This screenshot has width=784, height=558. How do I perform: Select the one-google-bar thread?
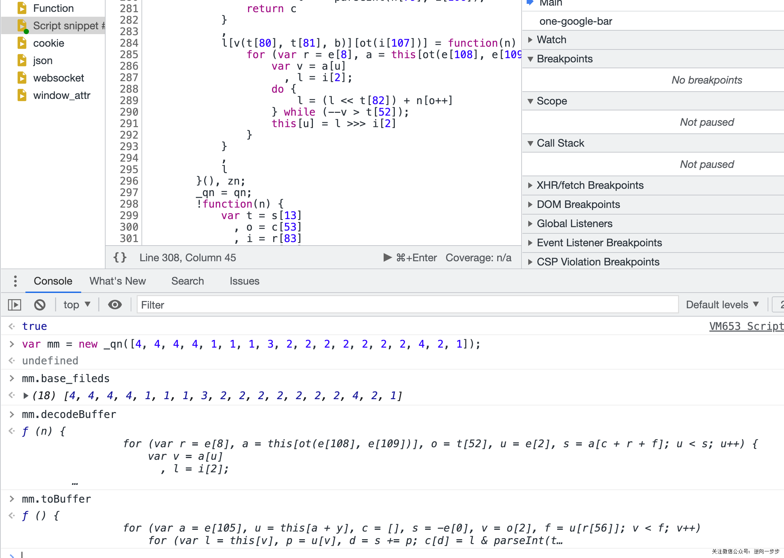(575, 21)
